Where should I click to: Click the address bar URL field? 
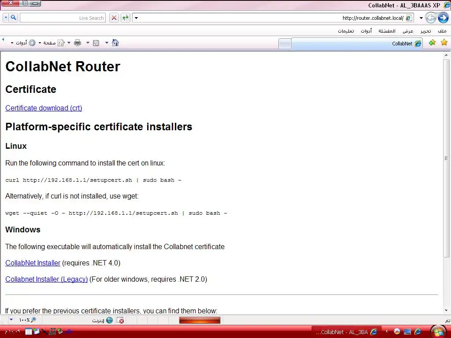point(272,18)
